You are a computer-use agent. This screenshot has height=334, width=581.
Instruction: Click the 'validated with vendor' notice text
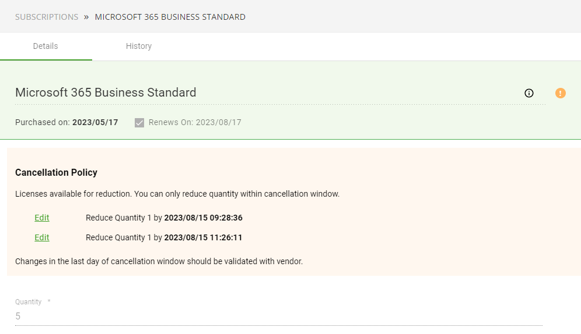pyautogui.click(x=159, y=261)
